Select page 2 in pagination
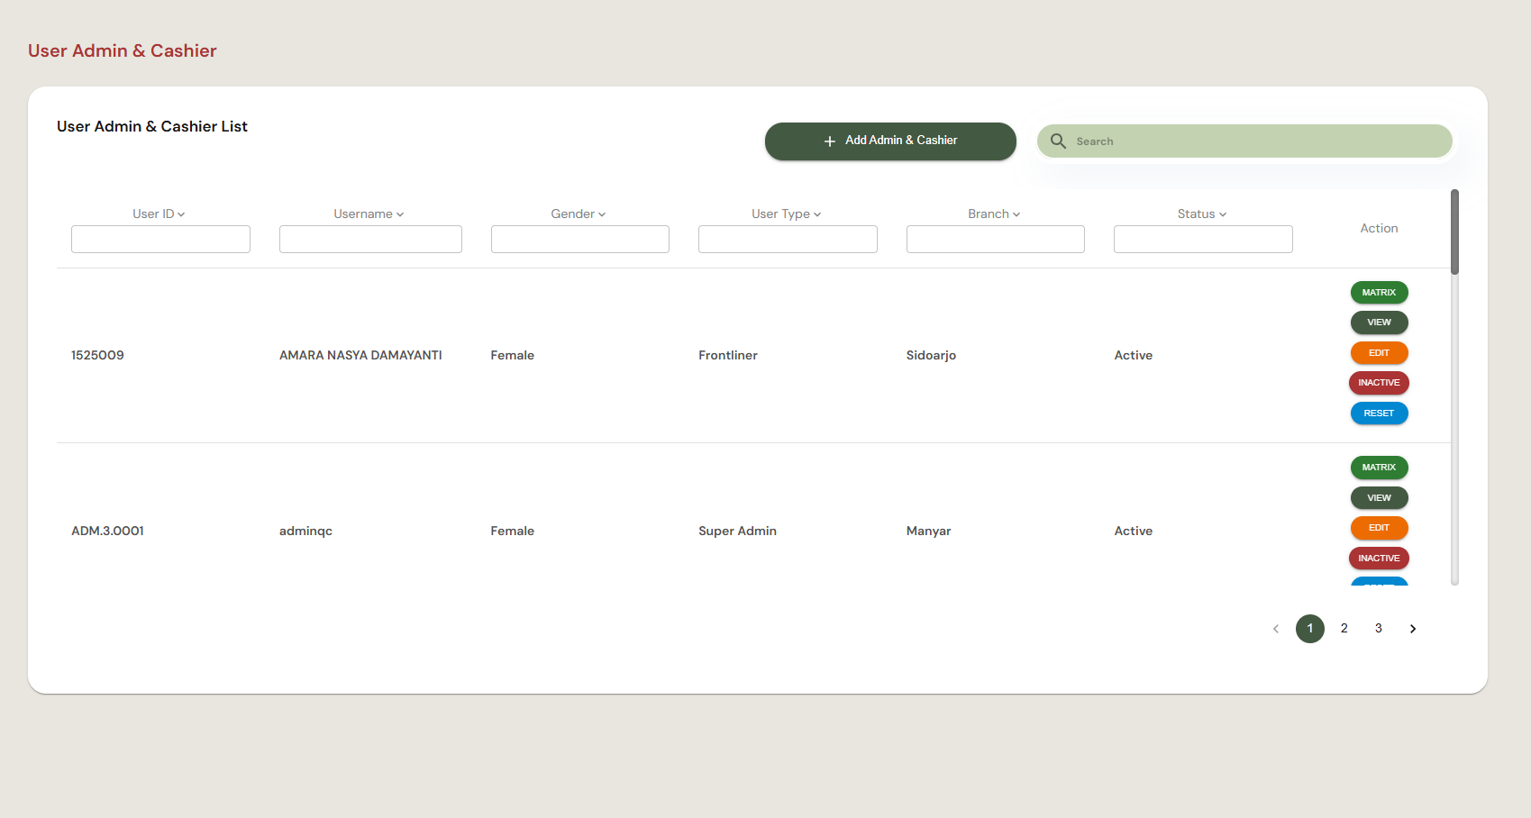 click(x=1344, y=629)
